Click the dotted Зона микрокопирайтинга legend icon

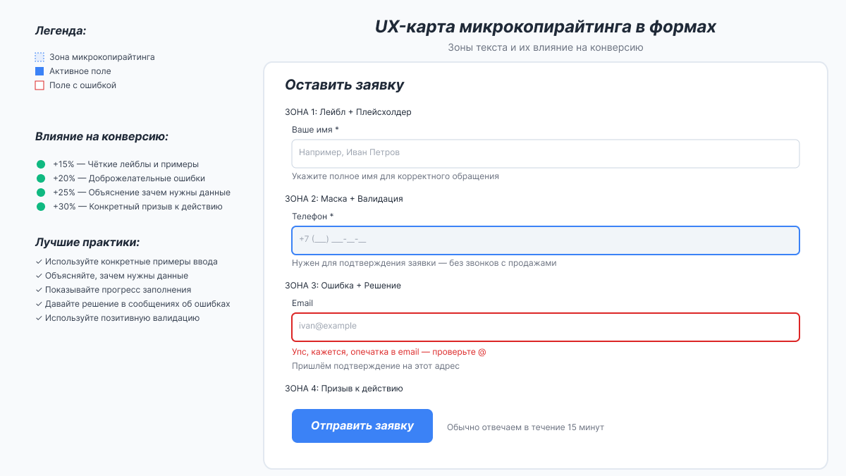tap(39, 57)
